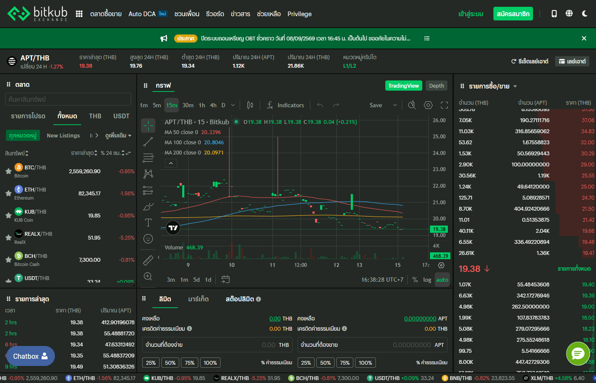Expand the chart timeframe dropdown arrow
Viewport: 596px width, 383px height.
pyautogui.click(x=233, y=105)
